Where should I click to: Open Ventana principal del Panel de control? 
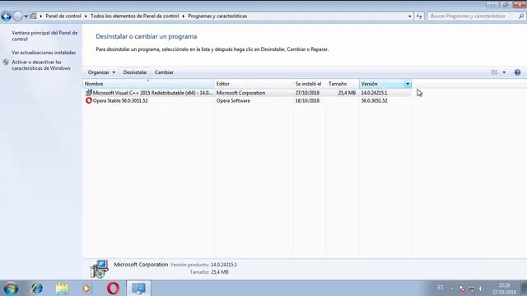44,36
